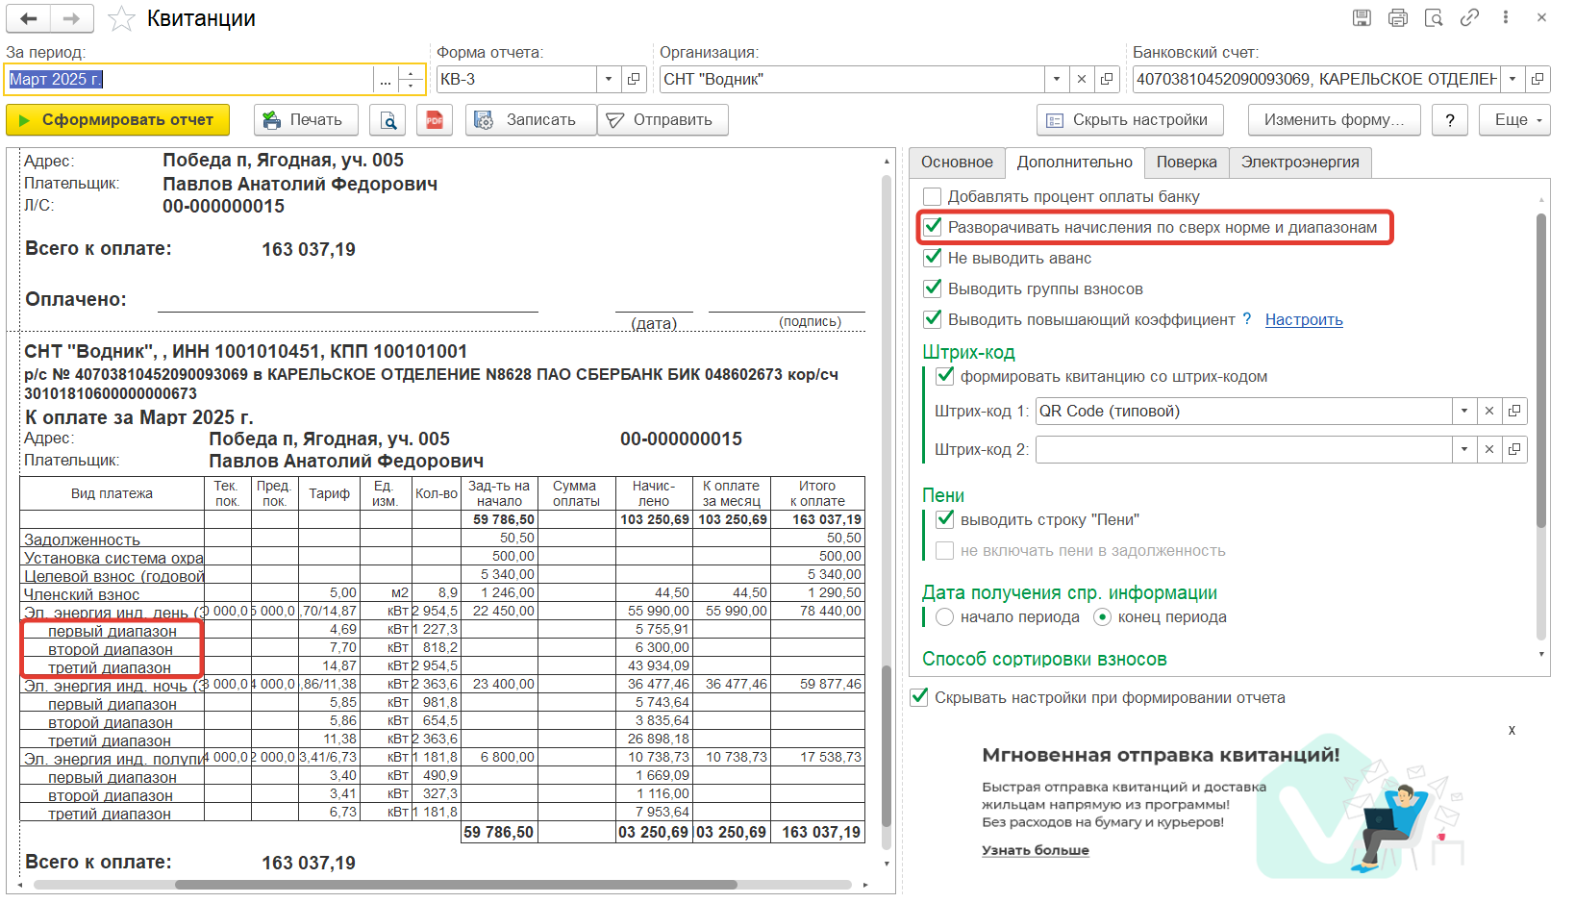
Task: Open period selection with the ellipsis button
Action: [386, 80]
